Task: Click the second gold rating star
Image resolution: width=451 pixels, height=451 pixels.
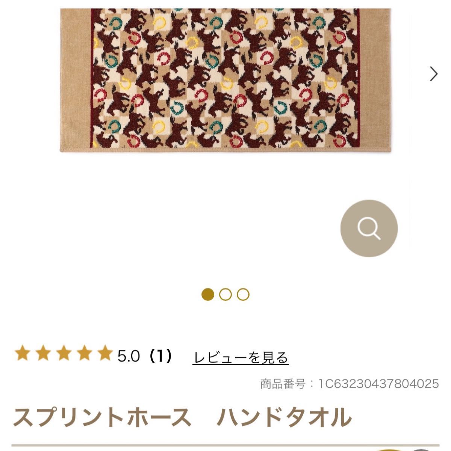Action: [x=43, y=354]
